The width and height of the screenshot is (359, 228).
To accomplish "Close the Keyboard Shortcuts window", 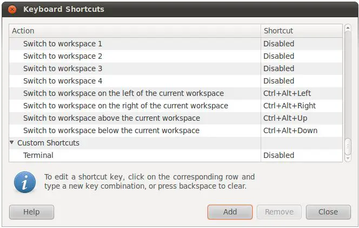I will pos(12,9).
